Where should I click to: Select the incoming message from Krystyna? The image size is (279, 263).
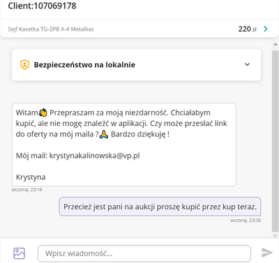pos(124,145)
